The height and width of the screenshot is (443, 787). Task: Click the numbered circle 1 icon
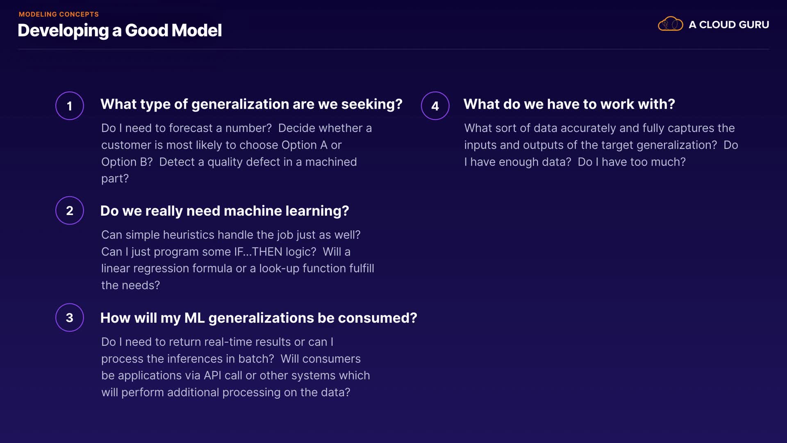70,106
